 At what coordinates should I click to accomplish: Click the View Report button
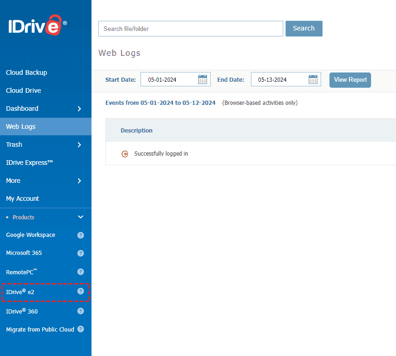coord(350,80)
